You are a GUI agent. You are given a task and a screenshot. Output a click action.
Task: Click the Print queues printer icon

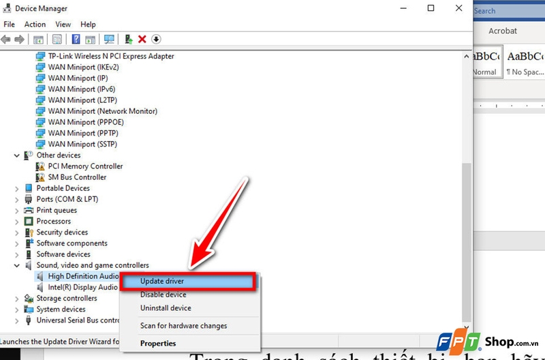pyautogui.click(x=29, y=211)
